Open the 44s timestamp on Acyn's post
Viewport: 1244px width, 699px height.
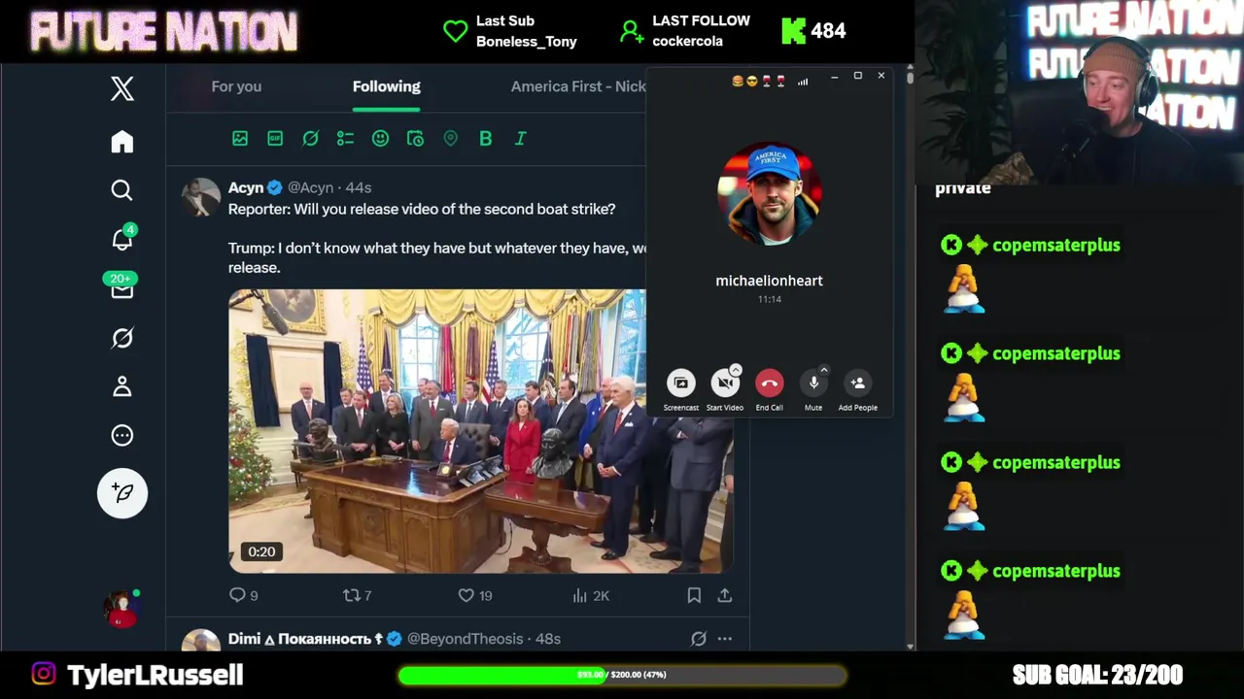(x=359, y=187)
